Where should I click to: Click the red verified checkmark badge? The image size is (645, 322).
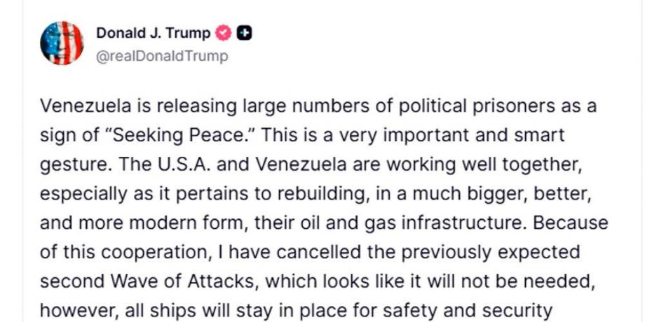pos(224,33)
